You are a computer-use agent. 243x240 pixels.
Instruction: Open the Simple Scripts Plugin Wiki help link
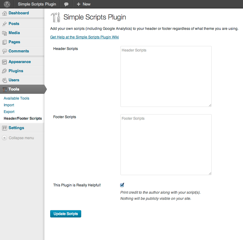85,37
